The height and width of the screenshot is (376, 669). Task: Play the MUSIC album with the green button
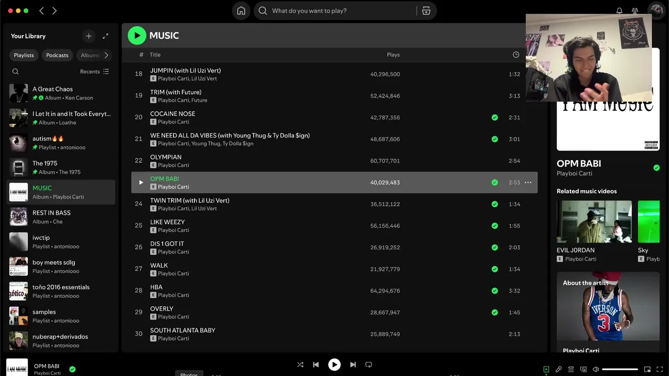click(137, 36)
